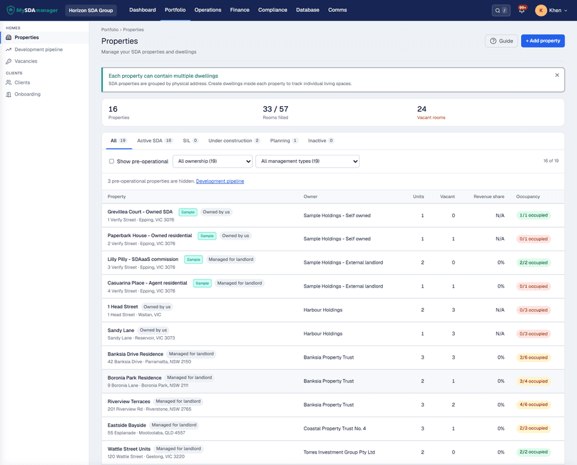Click the Add property button

coord(543,41)
